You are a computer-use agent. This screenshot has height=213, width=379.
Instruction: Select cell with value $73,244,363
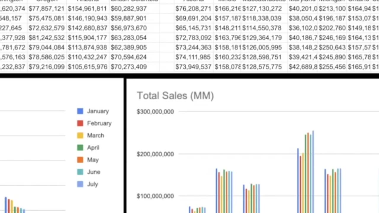point(193,47)
